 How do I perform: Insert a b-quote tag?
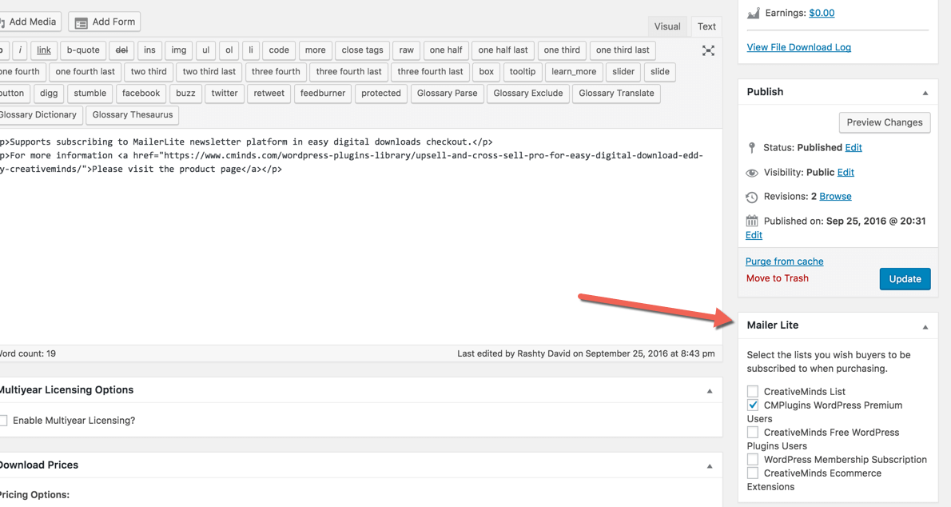click(83, 50)
